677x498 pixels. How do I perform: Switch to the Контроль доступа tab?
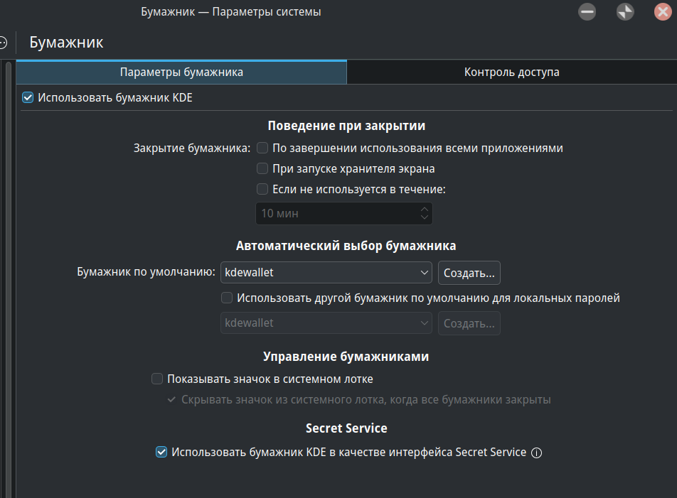[511, 72]
